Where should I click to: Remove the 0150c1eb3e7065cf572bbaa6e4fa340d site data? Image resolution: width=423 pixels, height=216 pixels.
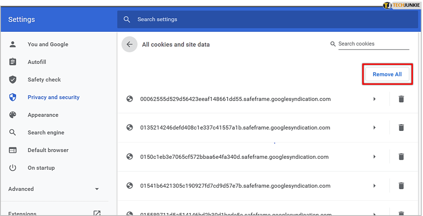[x=401, y=157]
